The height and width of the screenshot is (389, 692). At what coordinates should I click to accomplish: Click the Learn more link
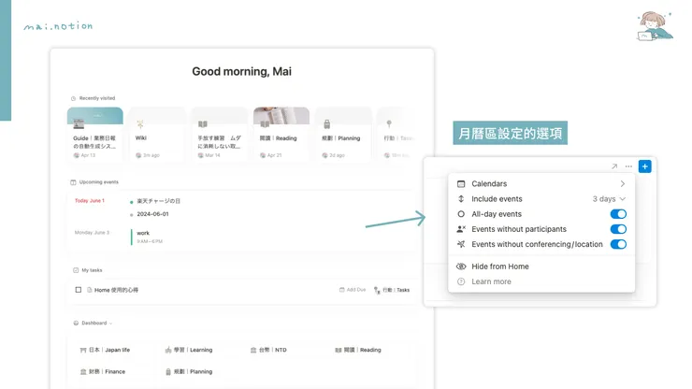pos(491,281)
